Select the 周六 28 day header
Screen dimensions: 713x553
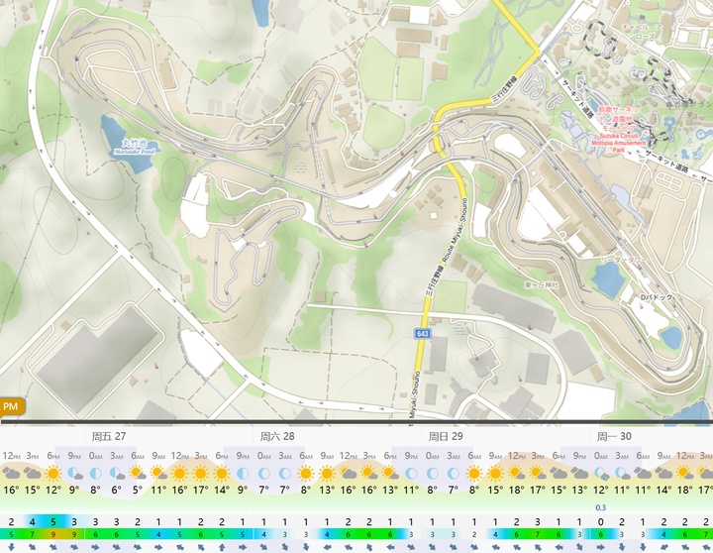tap(277, 436)
